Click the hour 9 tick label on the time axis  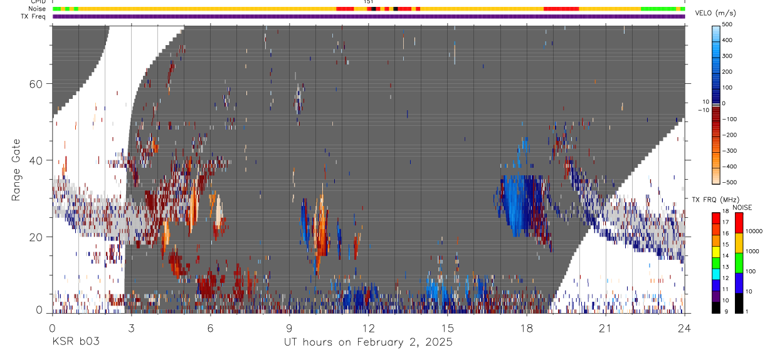click(289, 328)
